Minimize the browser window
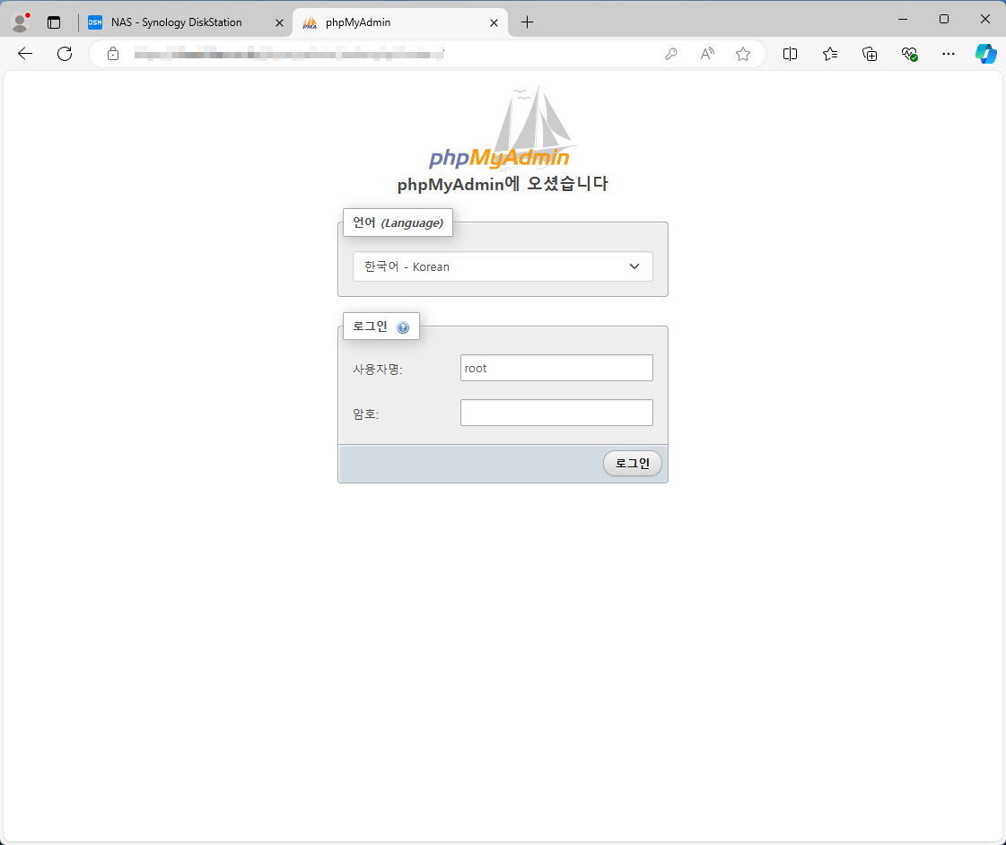This screenshot has width=1006, height=845. pos(903,19)
